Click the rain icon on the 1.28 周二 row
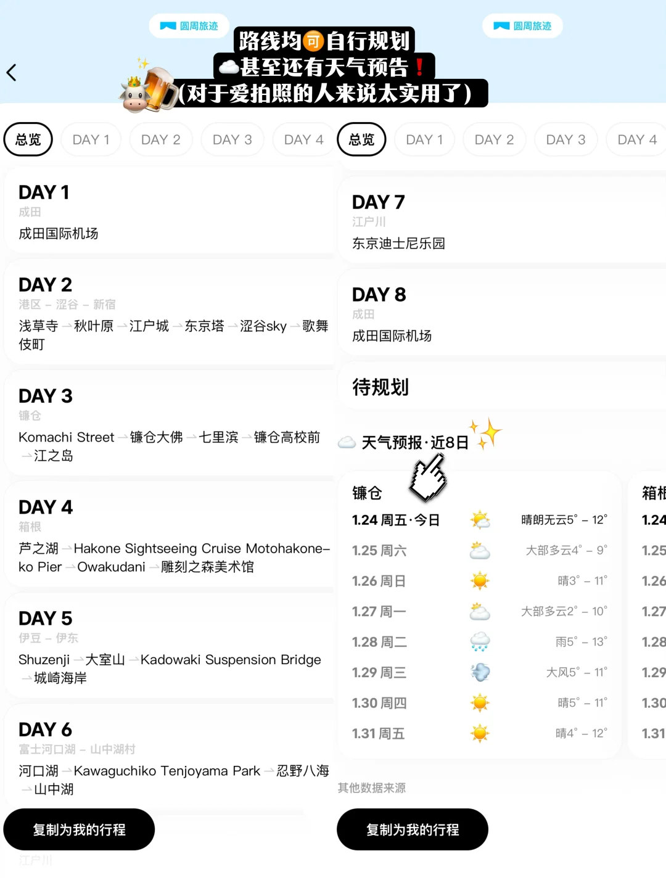666x888 pixels. (x=480, y=641)
